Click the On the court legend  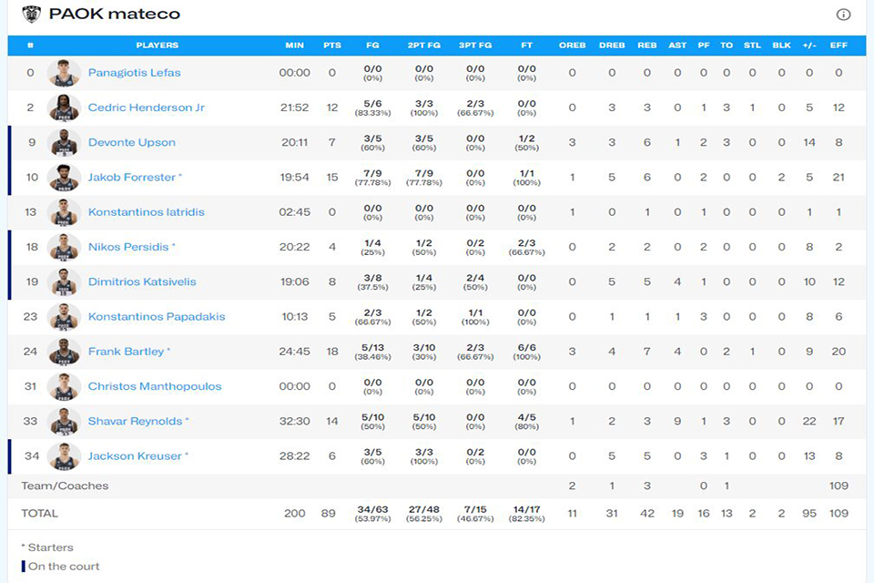click(60, 567)
